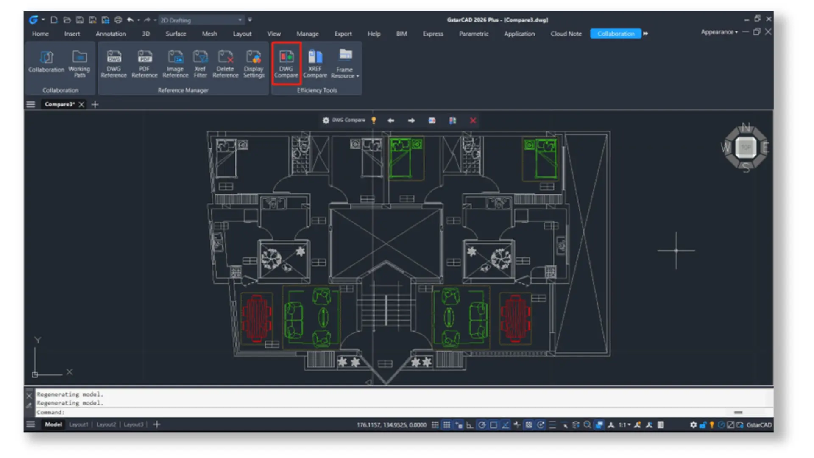Click the Open folder icon in quick access toolbar
Screen dimensions: 814x458
67,20
